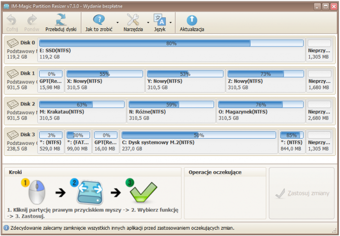Viewport: 340px width, 236px height.
Task: Select the 844,0 MB NTFS partition
Action: click(x=292, y=142)
